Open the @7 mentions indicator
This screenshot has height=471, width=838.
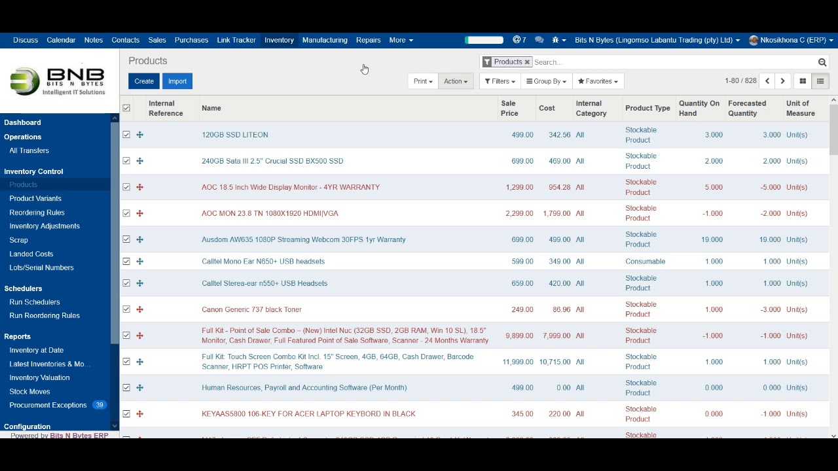click(519, 40)
